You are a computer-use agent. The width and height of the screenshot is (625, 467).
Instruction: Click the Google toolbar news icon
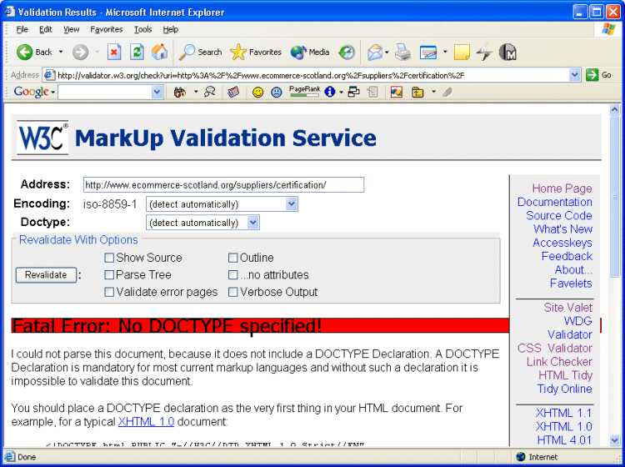pyautogui.click(x=233, y=92)
